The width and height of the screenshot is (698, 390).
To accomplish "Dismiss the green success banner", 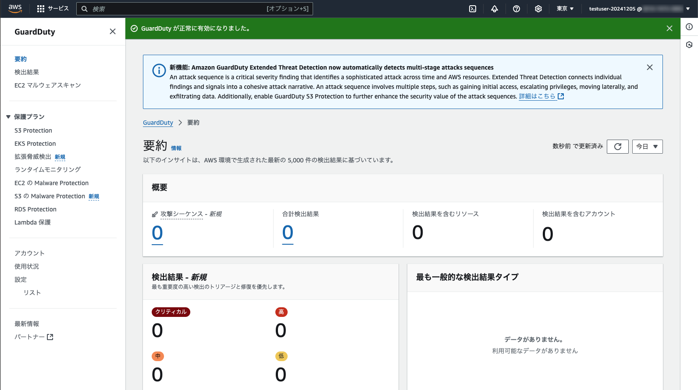I will point(670,28).
